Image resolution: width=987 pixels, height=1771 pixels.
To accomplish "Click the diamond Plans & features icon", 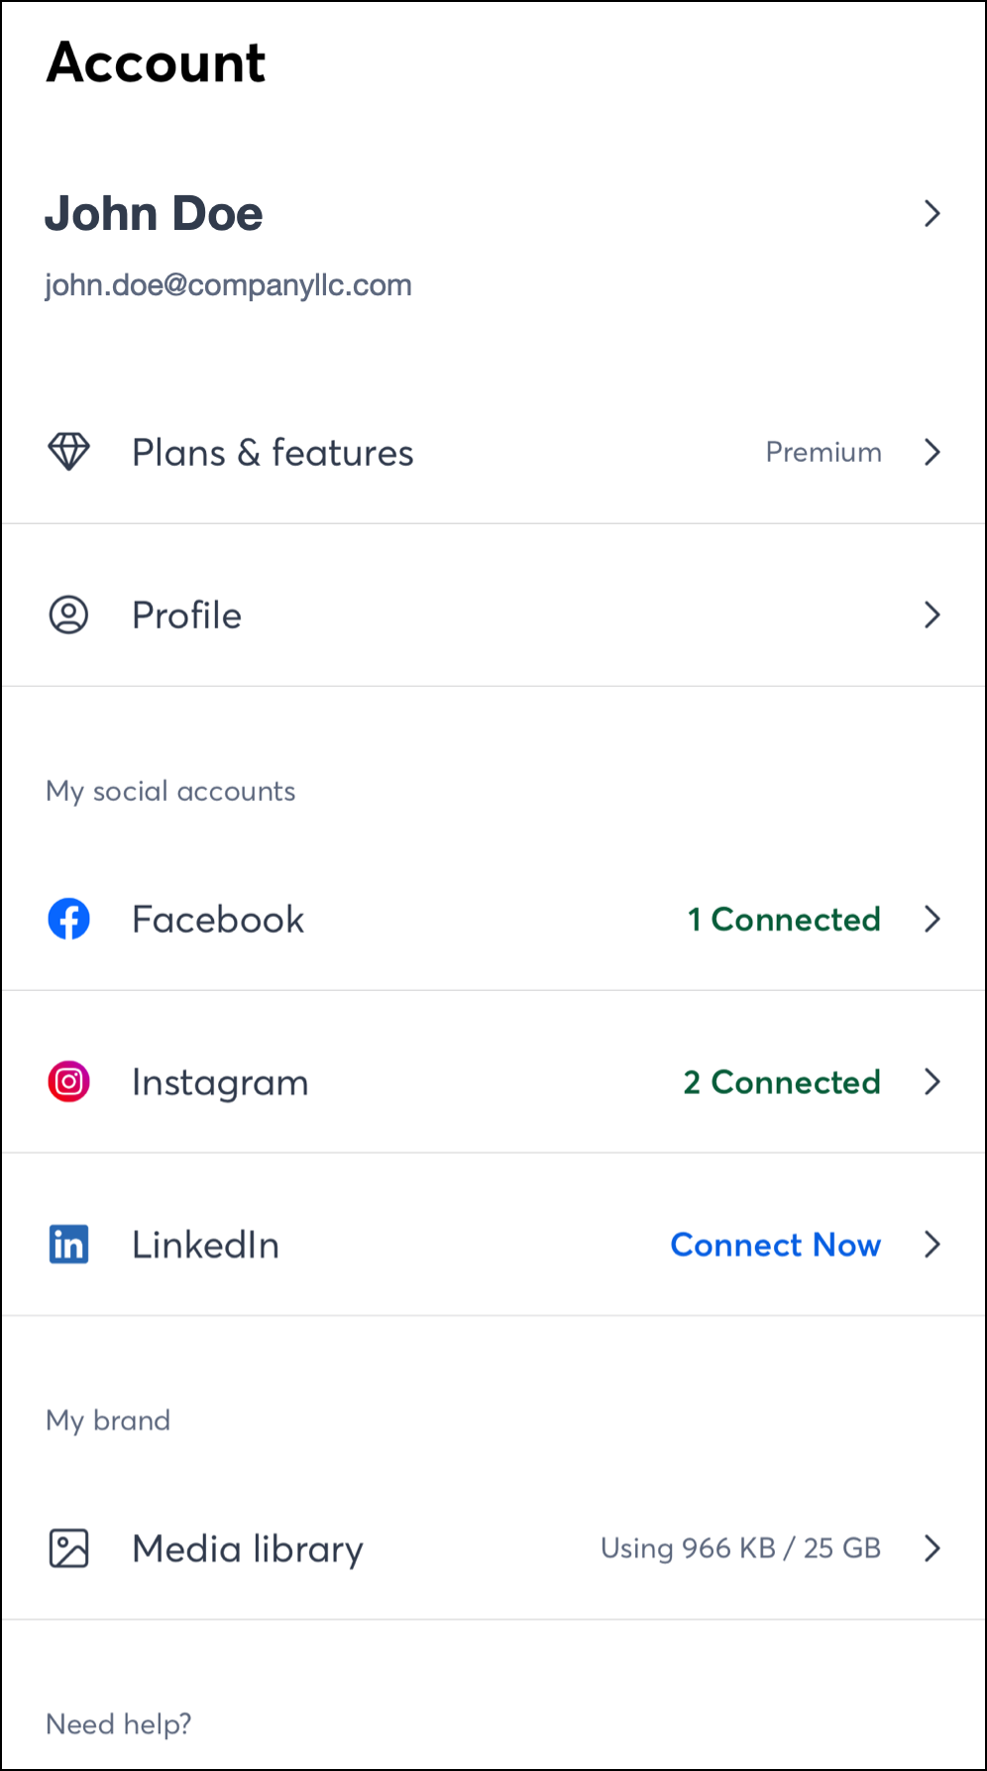I will pos(68,452).
